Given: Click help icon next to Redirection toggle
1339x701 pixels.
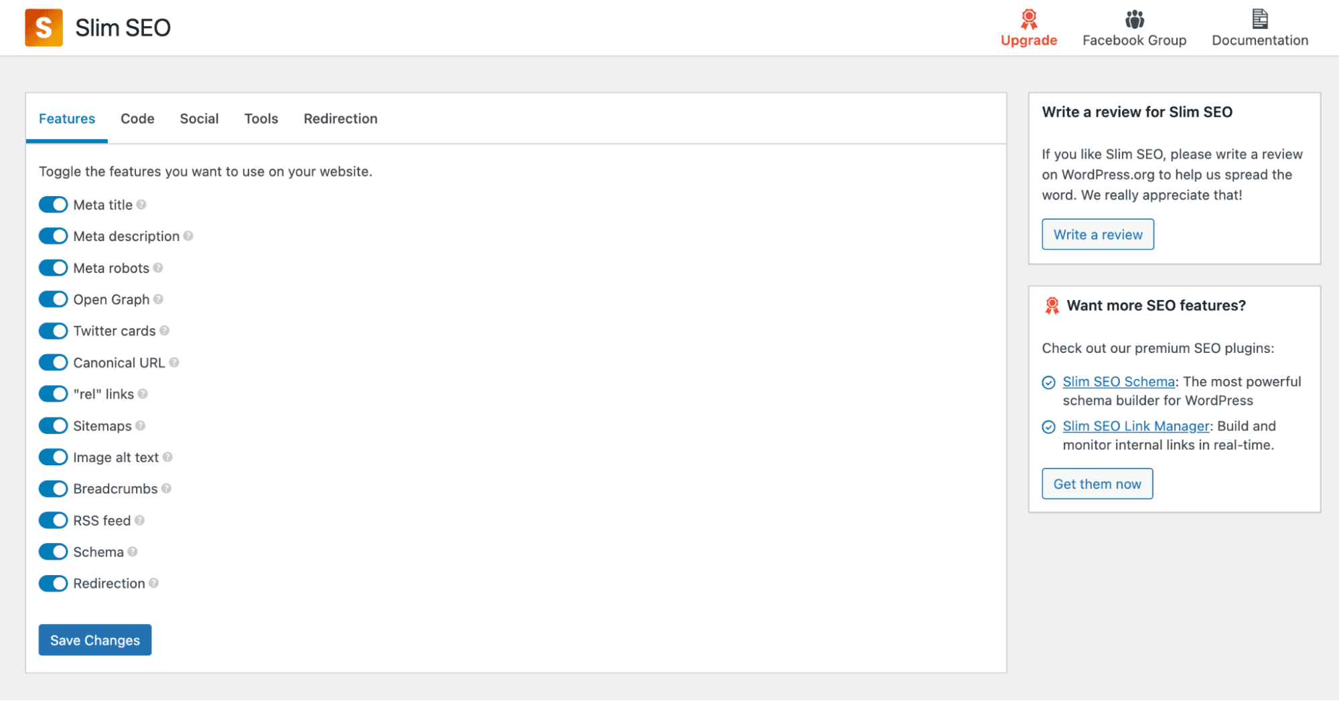Looking at the screenshot, I should 154,583.
